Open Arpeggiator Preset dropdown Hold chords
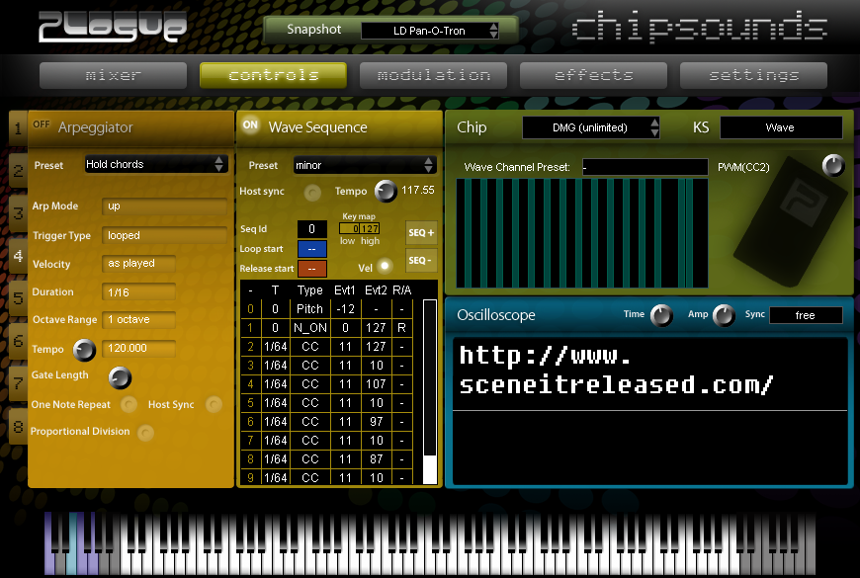The image size is (860, 578). tap(156, 164)
